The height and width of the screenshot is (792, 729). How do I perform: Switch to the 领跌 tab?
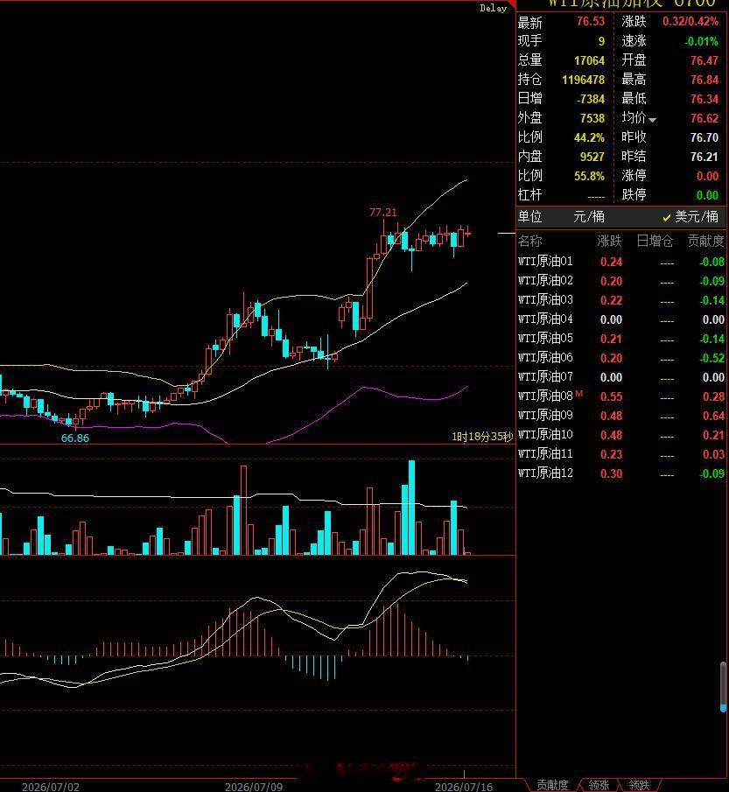(x=639, y=785)
